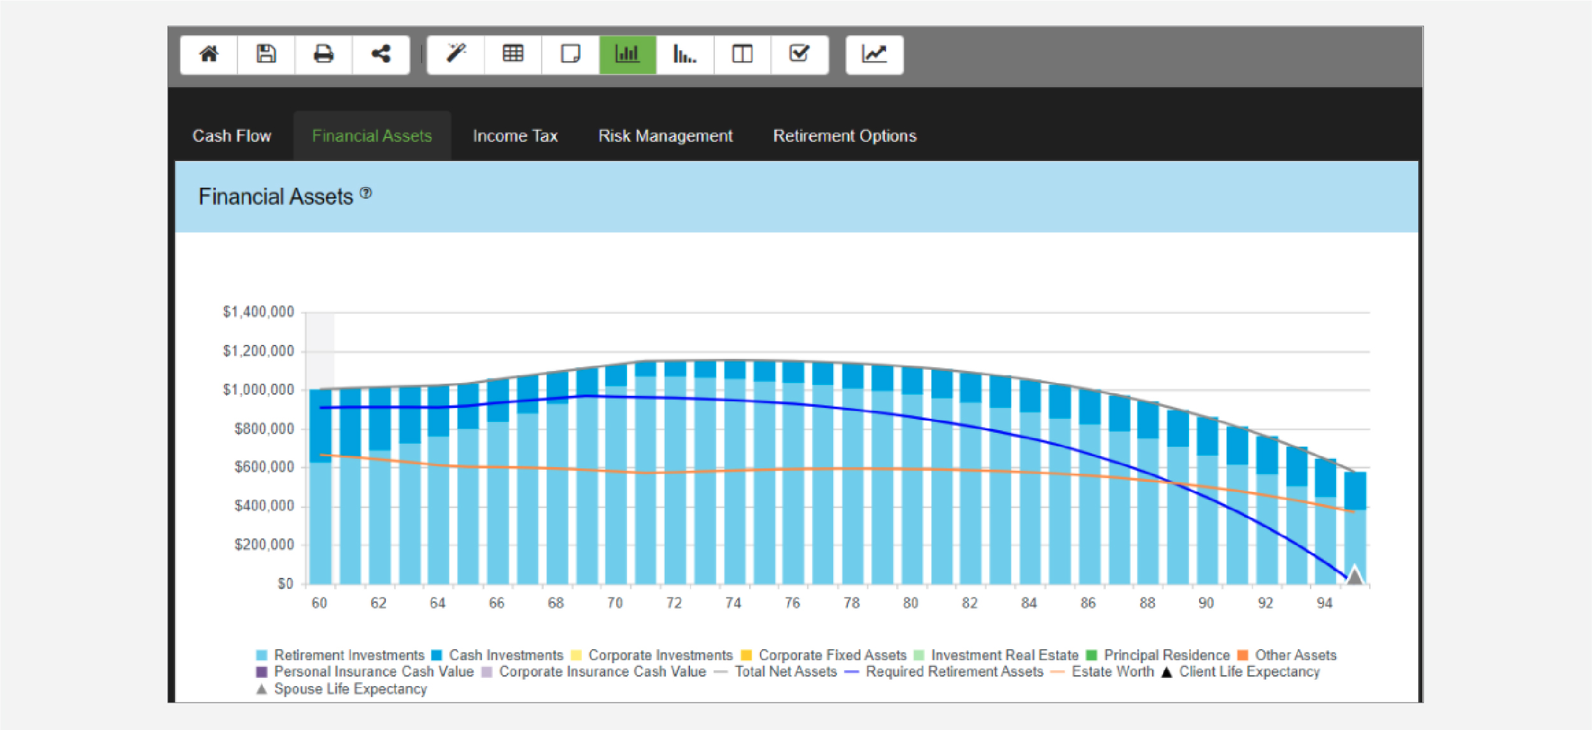Switch to the table grid view

click(x=513, y=55)
